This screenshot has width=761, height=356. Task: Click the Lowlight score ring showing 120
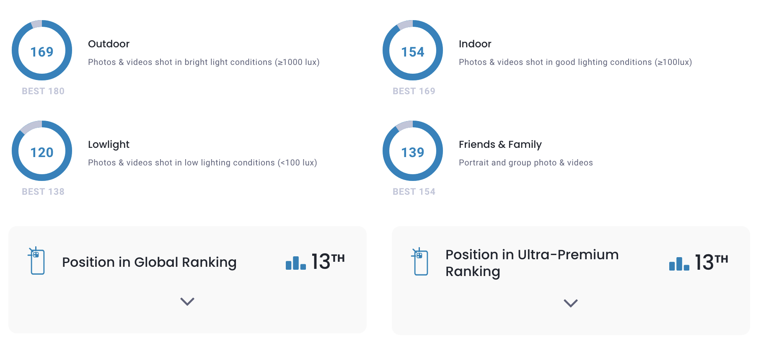point(42,151)
